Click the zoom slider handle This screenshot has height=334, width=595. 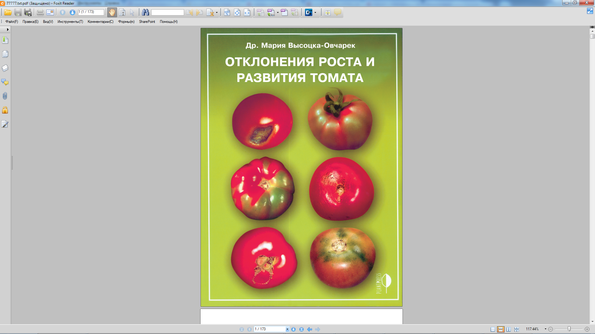[x=569, y=329]
